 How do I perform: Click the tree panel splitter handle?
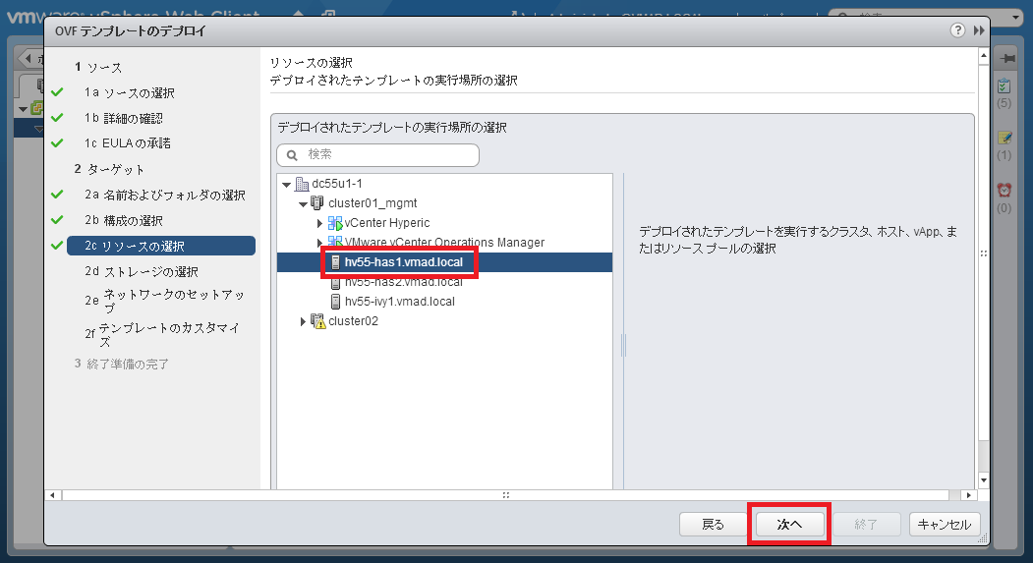623,345
